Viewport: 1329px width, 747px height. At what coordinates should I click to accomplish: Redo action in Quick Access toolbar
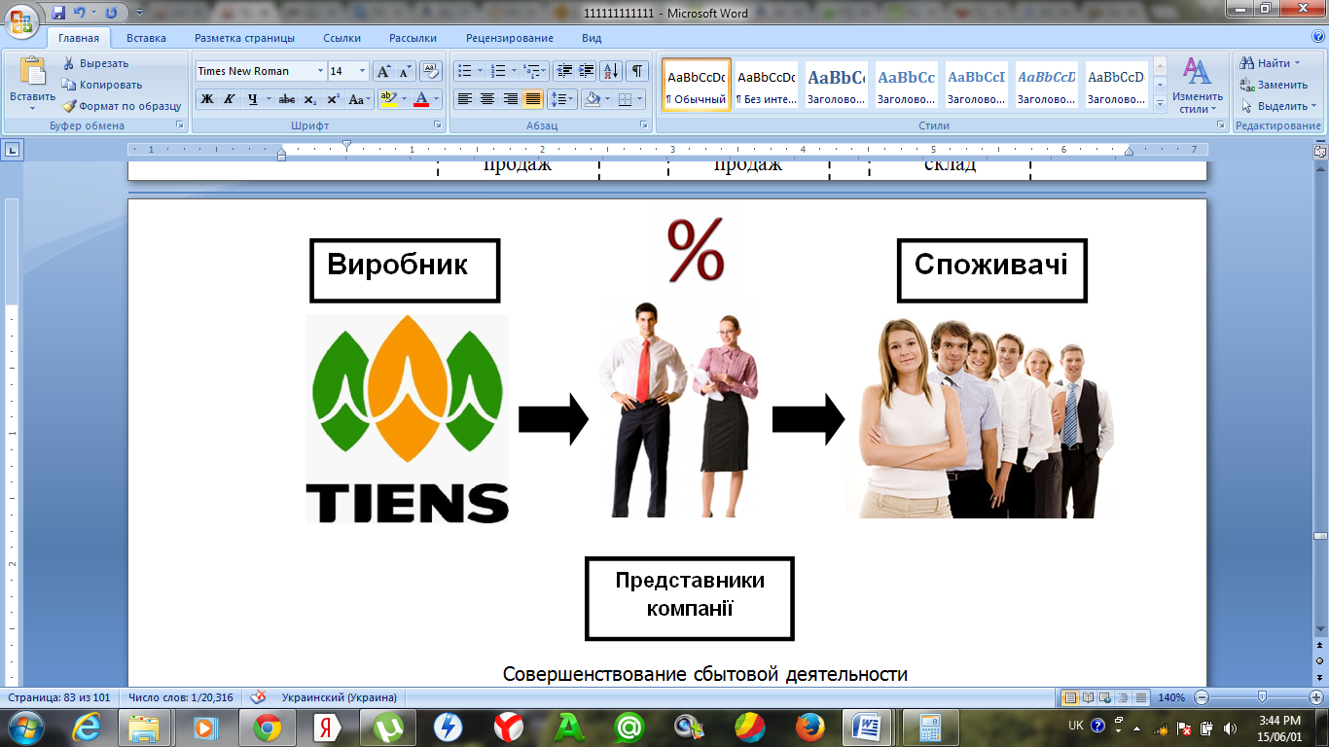(110, 13)
